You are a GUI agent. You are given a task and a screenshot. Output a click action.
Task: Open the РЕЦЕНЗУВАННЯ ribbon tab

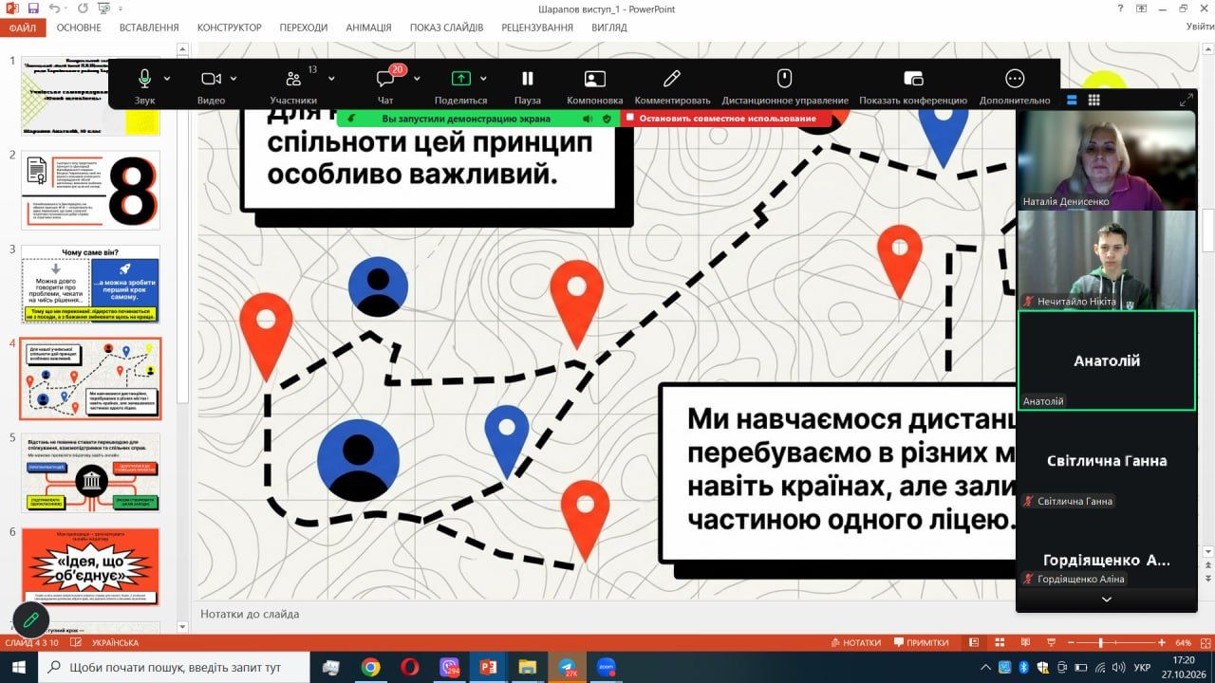537,28
